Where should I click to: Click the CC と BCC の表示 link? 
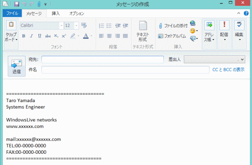point(228,70)
